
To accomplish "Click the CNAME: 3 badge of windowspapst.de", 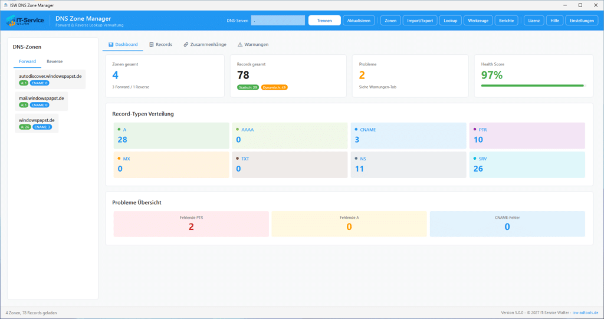I will pos(42,127).
